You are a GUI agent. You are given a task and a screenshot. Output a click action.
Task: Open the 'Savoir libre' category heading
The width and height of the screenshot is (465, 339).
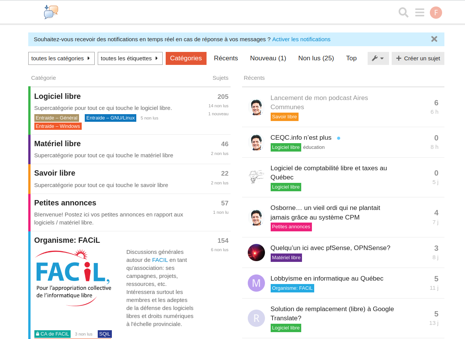pos(55,173)
